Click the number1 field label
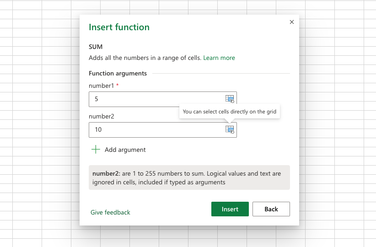The height and width of the screenshot is (247, 376). (x=101, y=86)
